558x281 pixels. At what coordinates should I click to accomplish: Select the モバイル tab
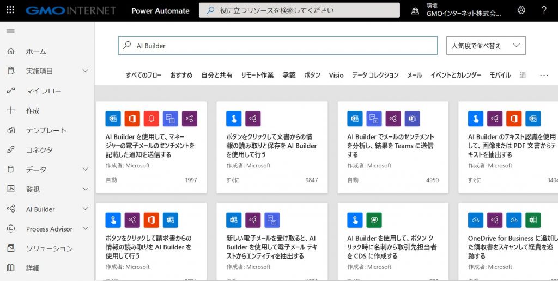(500, 75)
